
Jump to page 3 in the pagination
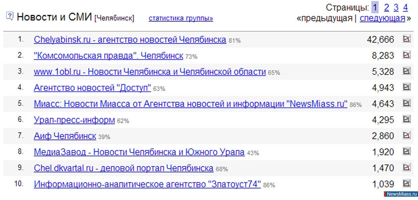coord(396,8)
